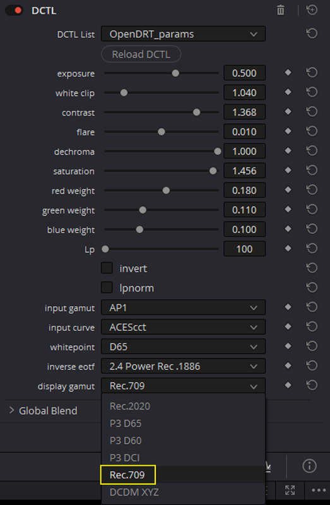Click the contrast slider handle
This screenshot has width=330, height=505.
tap(196, 112)
